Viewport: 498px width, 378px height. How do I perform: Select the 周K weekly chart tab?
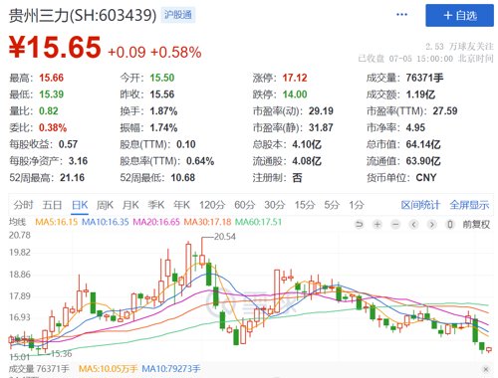coord(105,205)
